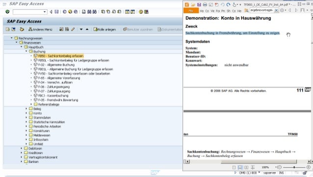This screenshot has width=313, height=177.
Task: Select the Statistische Kennzahlen folder
Action: pyautogui.click(x=49, y=122)
